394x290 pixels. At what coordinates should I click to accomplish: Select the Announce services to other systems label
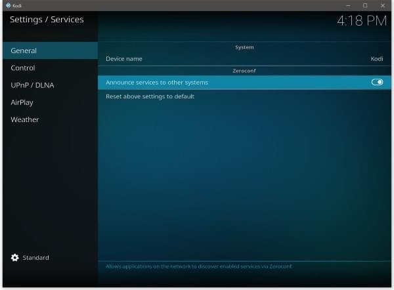pyautogui.click(x=156, y=83)
